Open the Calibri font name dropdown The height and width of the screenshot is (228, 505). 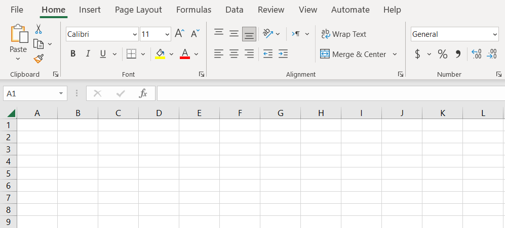135,34
